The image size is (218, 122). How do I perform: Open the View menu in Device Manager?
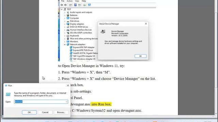(77, 1)
